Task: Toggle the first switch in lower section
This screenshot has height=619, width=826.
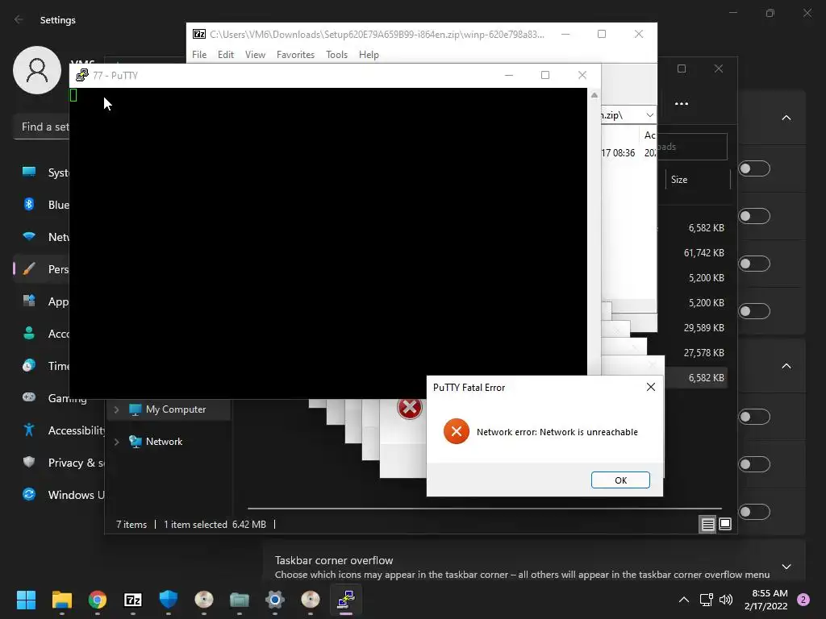Action: pos(754,417)
